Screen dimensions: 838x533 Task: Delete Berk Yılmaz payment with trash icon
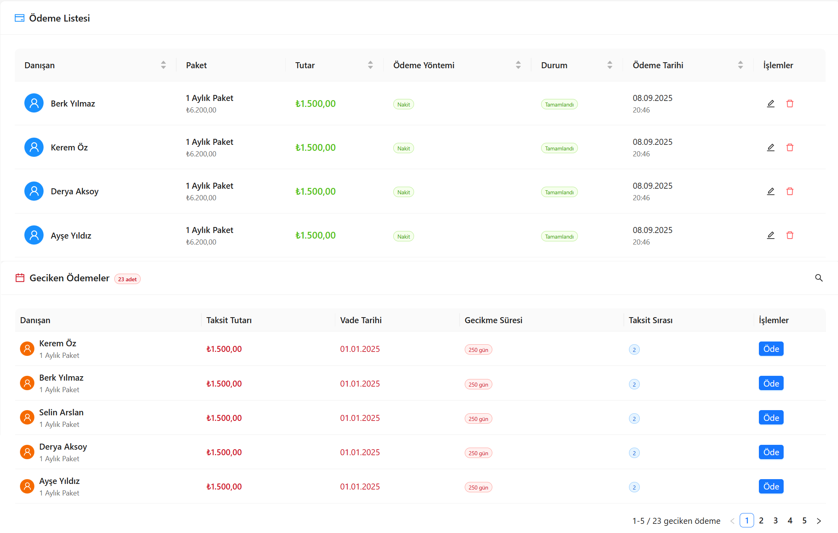(790, 104)
